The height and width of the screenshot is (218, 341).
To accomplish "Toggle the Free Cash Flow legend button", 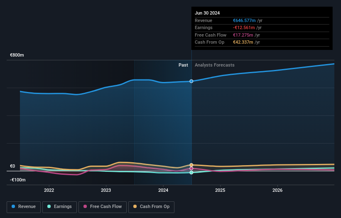I will tap(103, 207).
